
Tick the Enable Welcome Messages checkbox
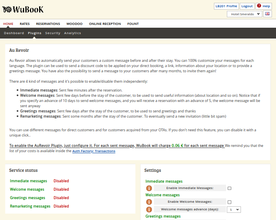(229, 202)
